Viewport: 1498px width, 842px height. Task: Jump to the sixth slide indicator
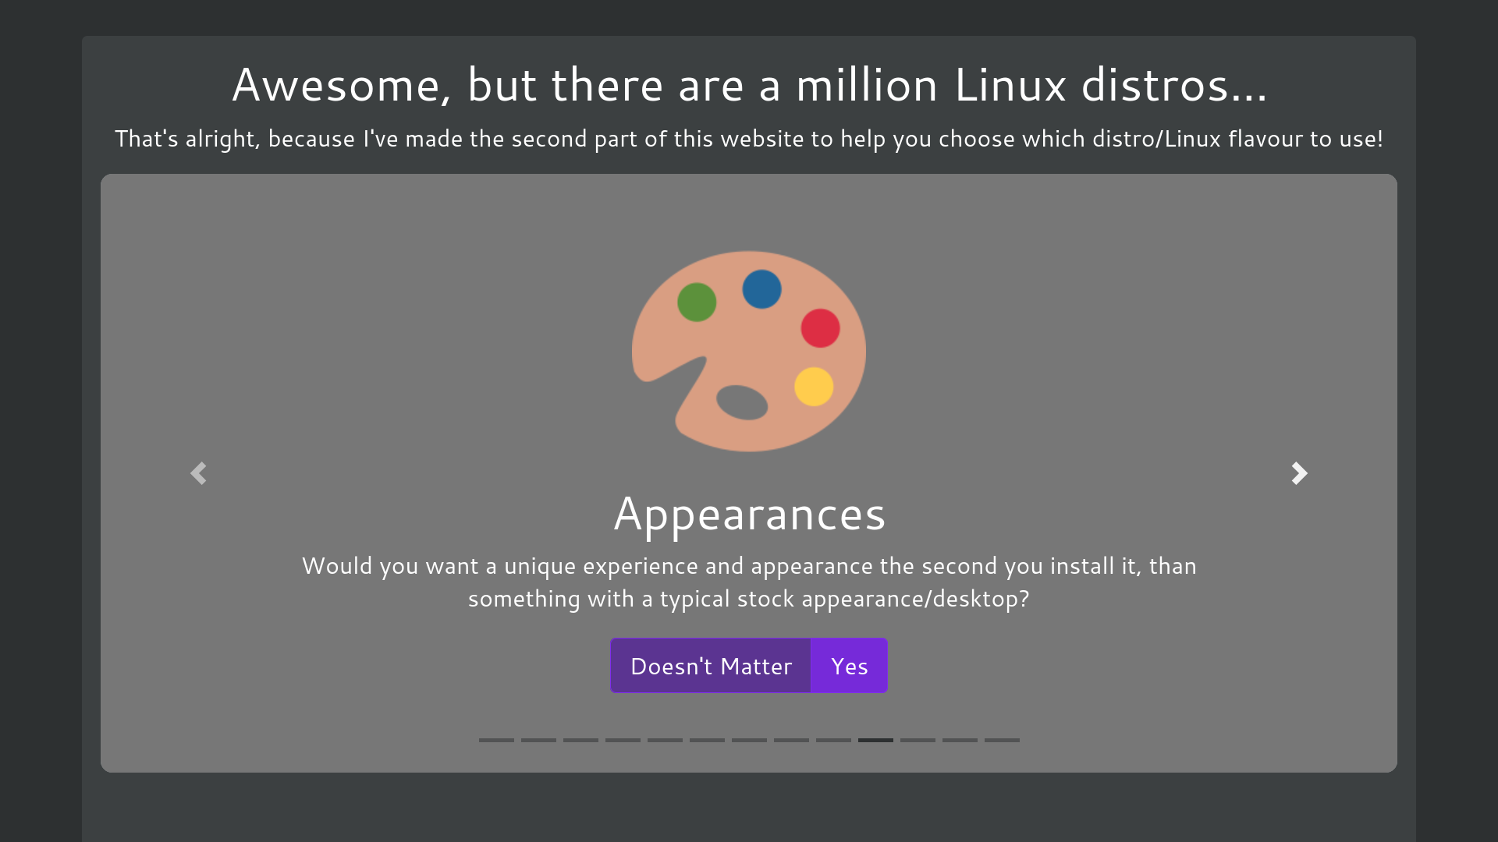point(707,740)
